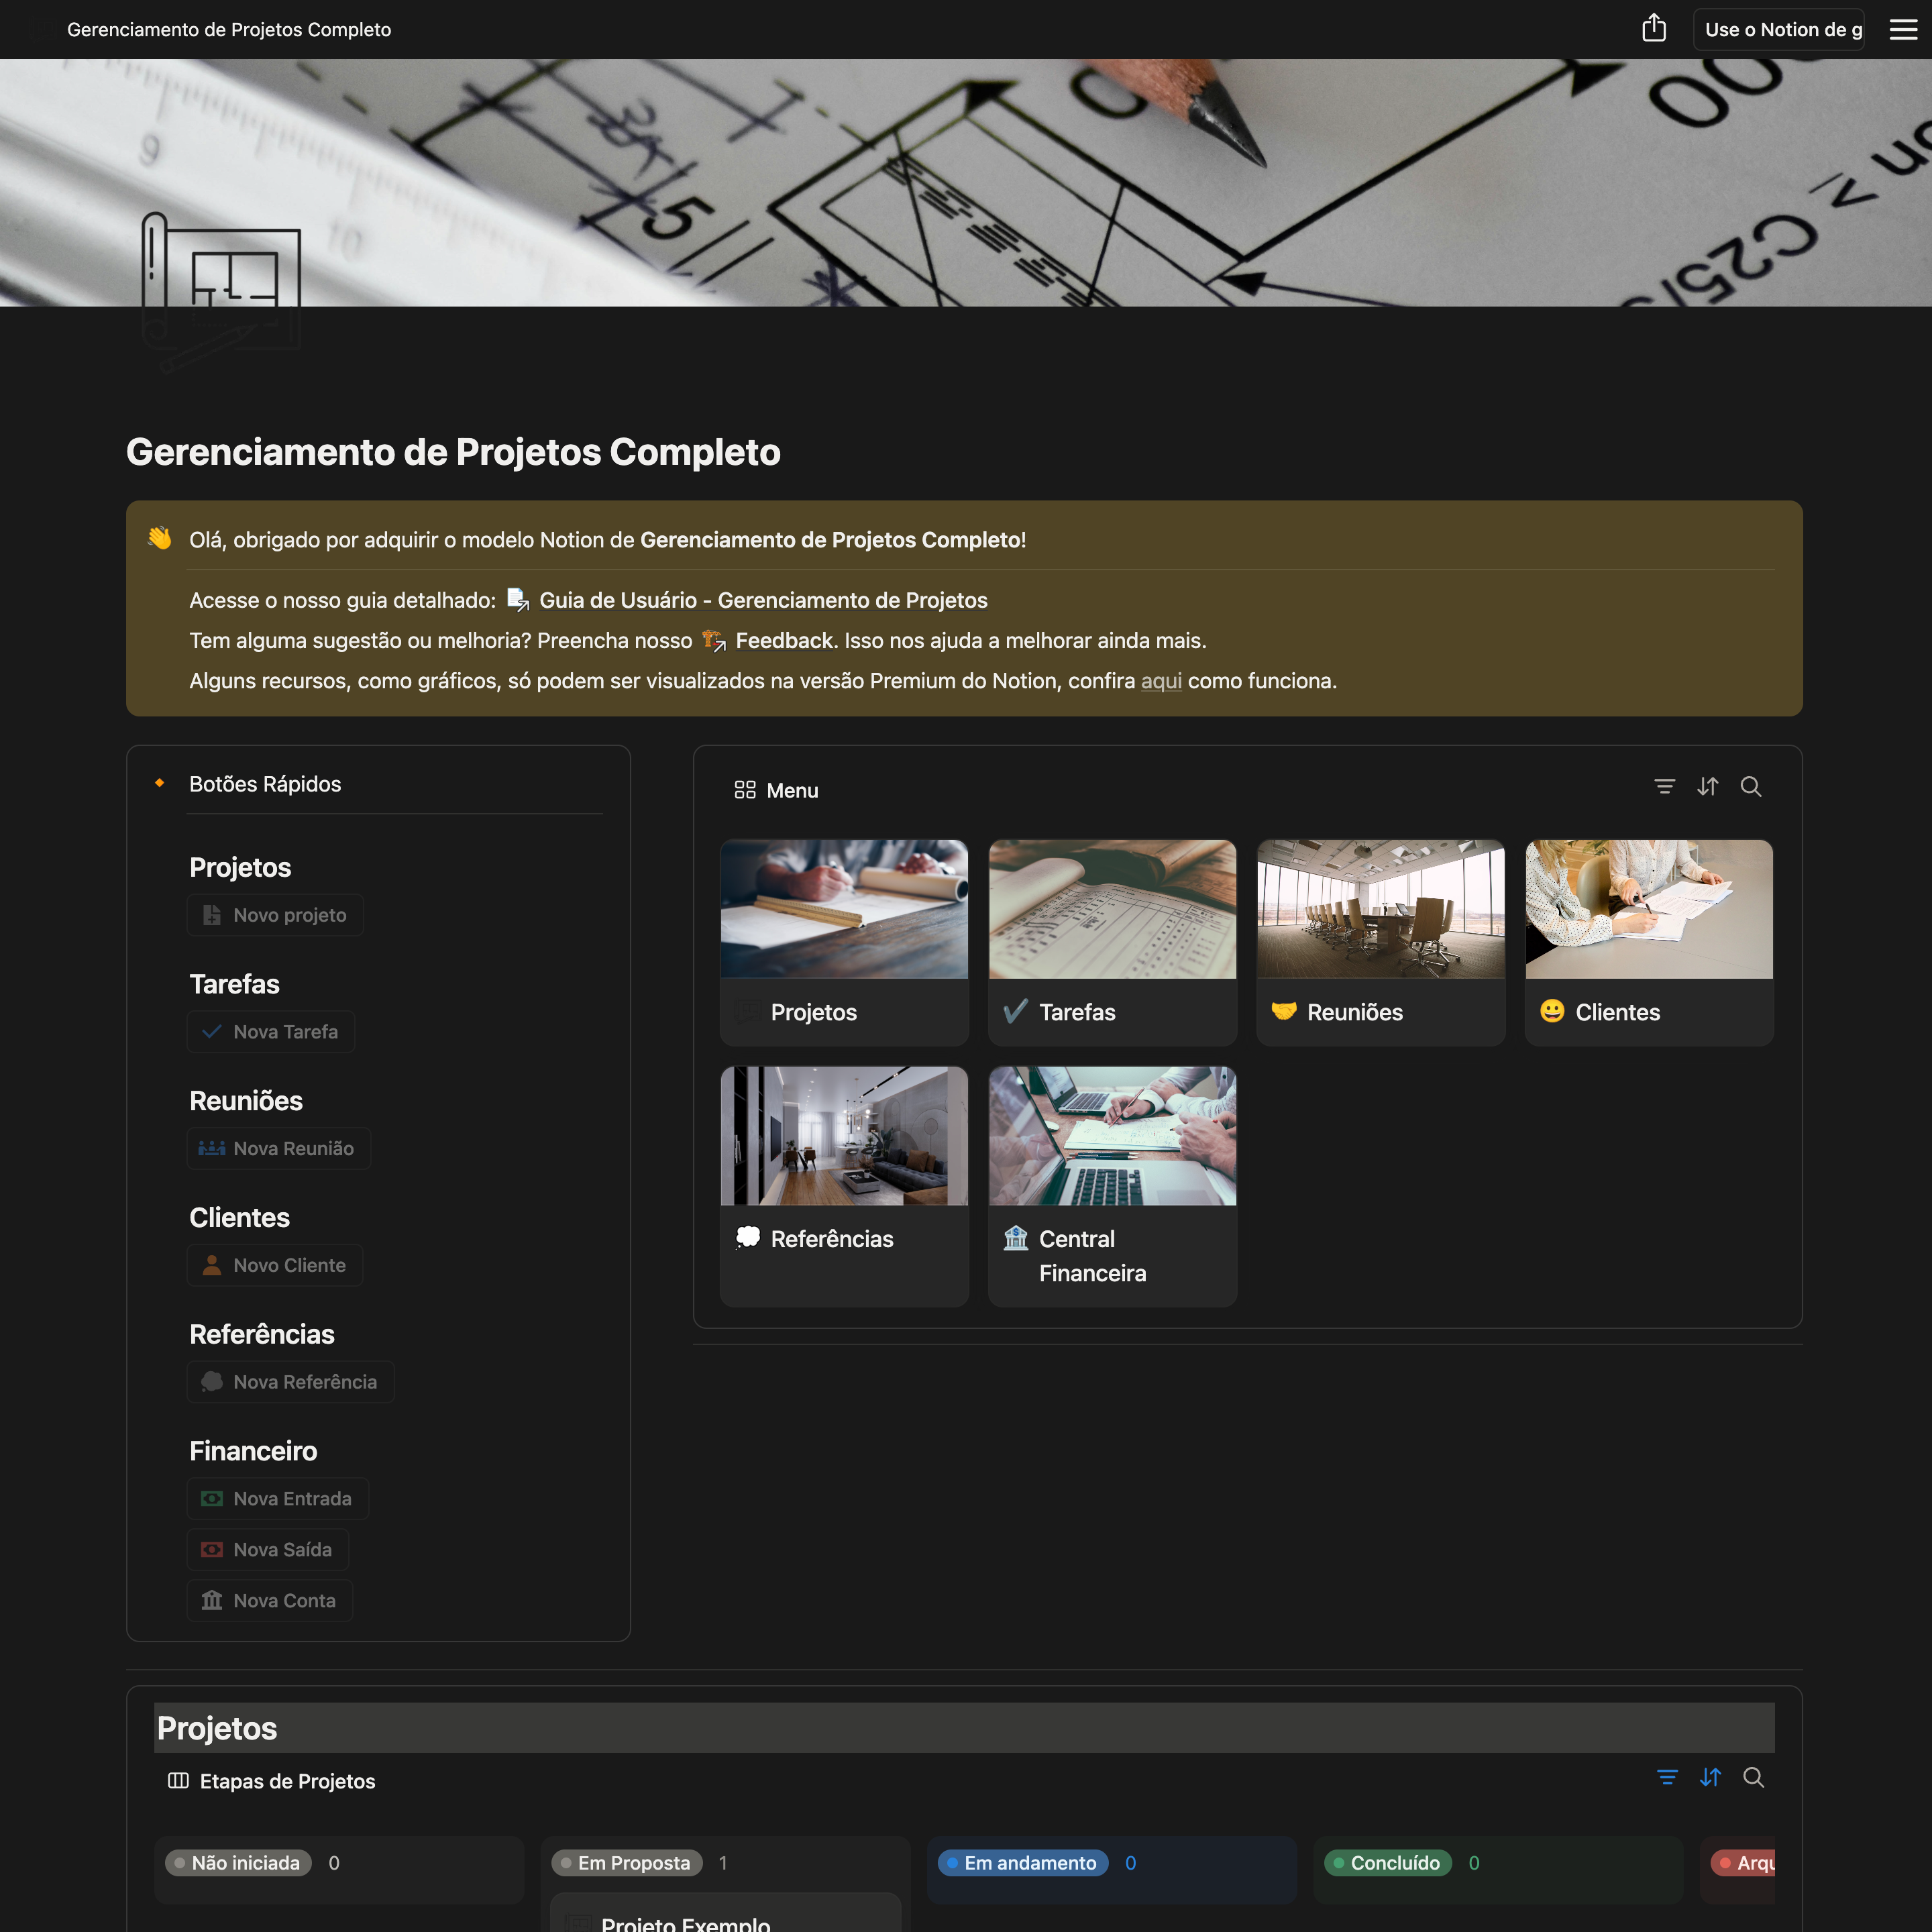Open the Guia de Usuário link
The height and width of the screenshot is (1932, 1932).
pyautogui.click(x=763, y=600)
